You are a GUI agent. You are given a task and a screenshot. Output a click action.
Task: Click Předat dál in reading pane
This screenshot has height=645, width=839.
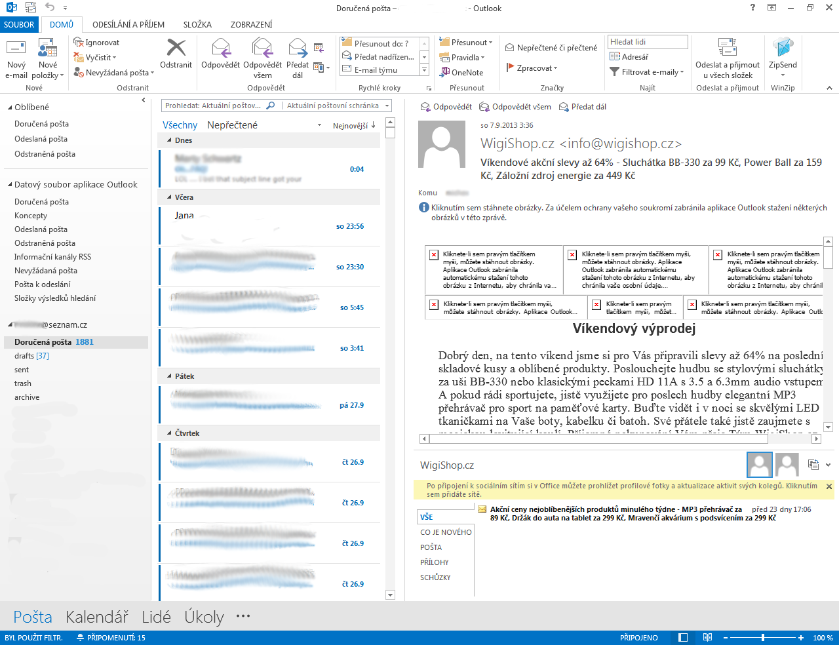[583, 107]
